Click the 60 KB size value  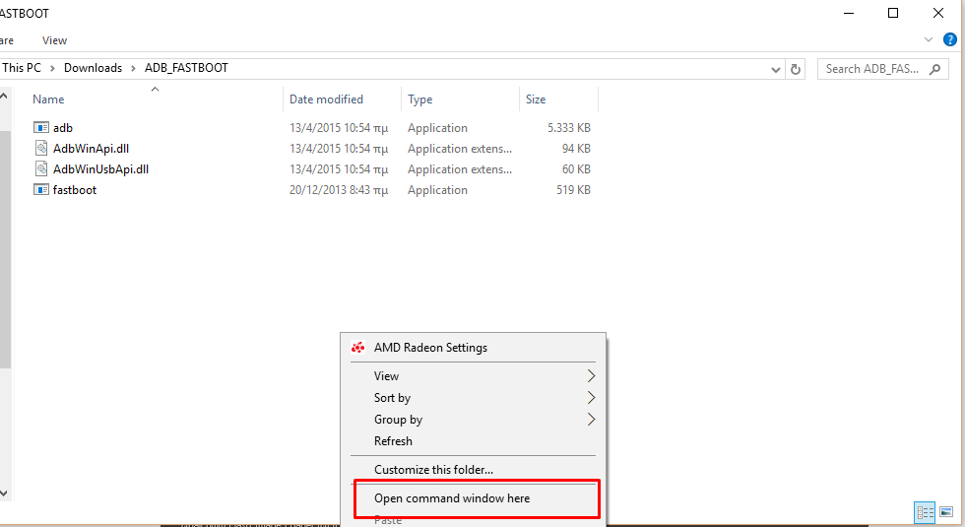(576, 169)
